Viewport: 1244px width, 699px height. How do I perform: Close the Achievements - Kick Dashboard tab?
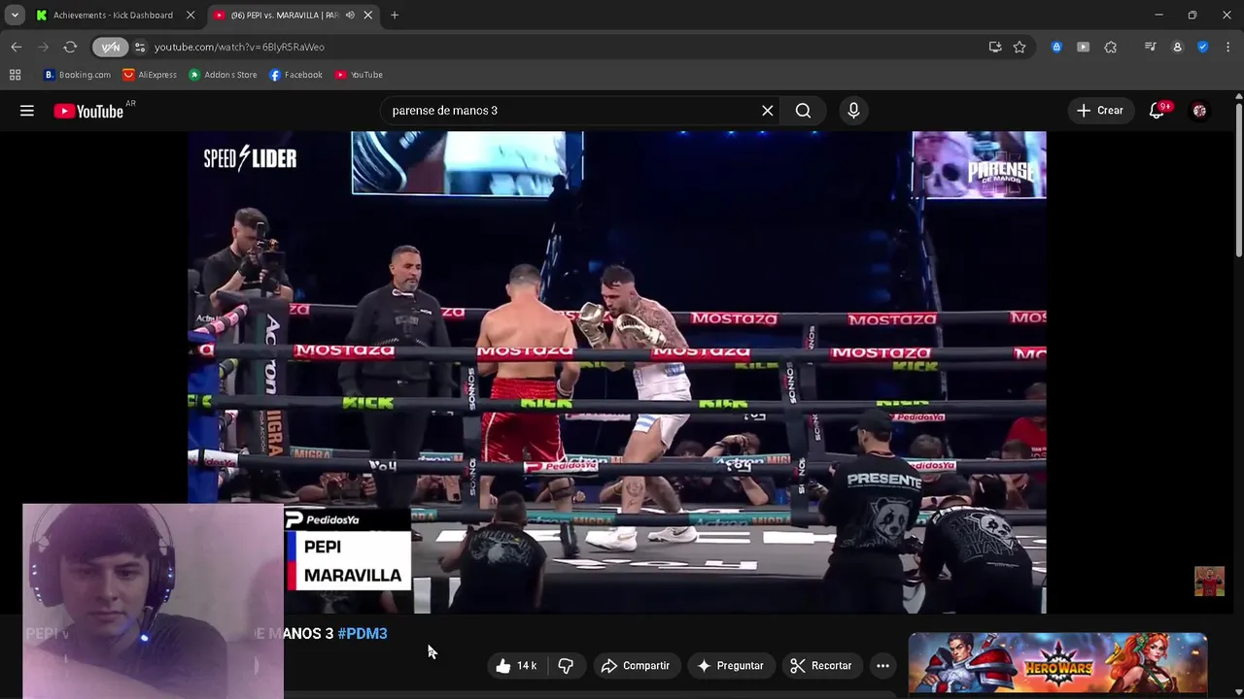coord(190,16)
